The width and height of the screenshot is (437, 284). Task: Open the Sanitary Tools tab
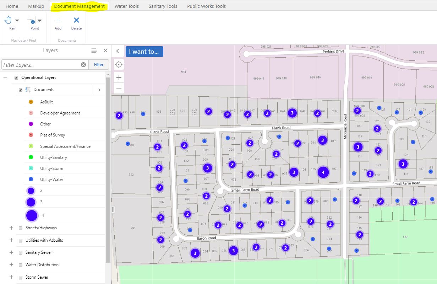pos(163,6)
